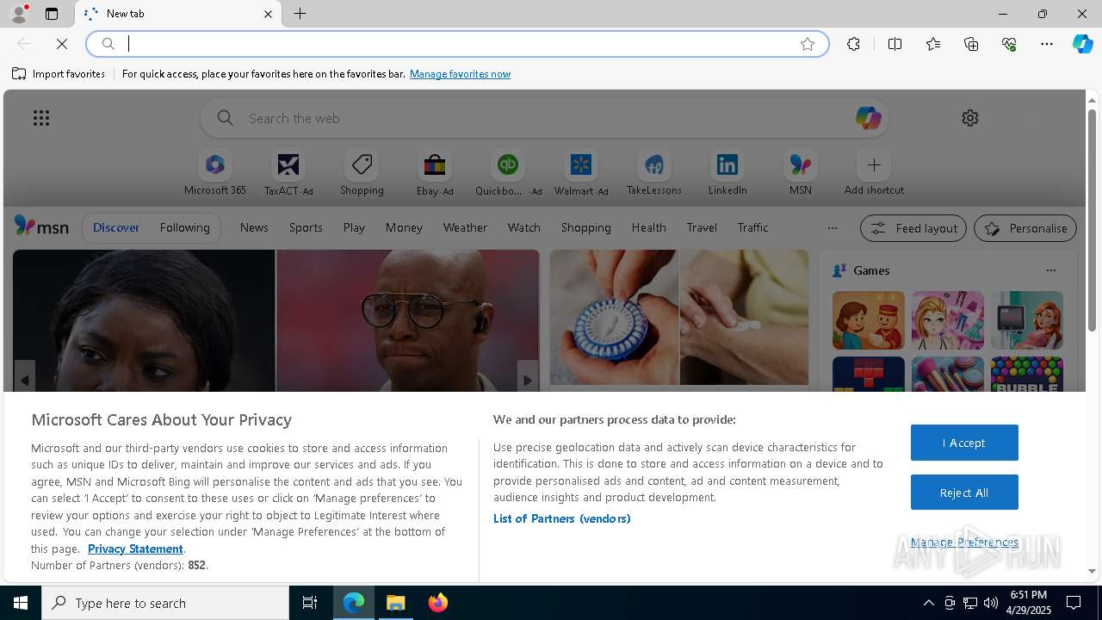
Task: Click I Accept button
Action: pos(964,443)
